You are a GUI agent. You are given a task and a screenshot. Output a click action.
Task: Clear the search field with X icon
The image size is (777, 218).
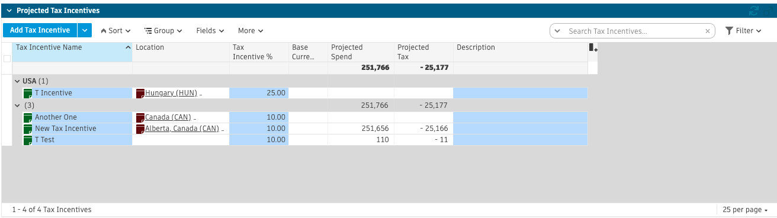pyautogui.click(x=707, y=31)
